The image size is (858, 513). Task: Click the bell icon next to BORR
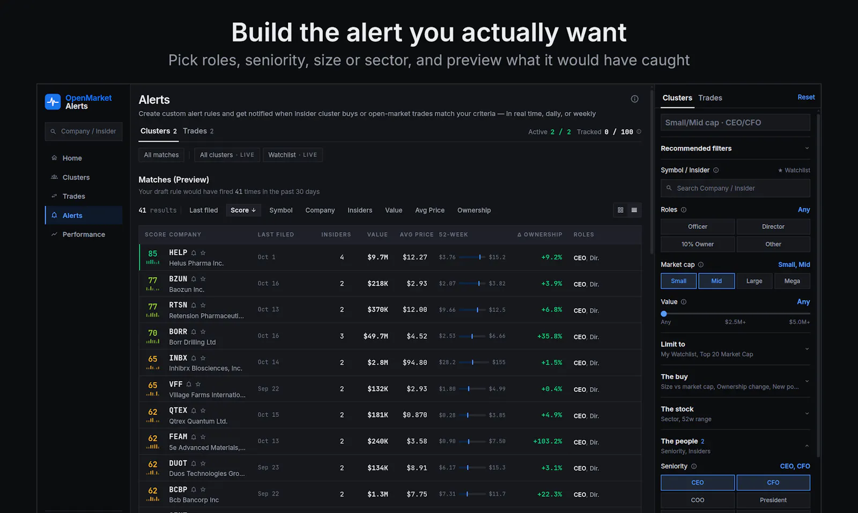pos(194,331)
